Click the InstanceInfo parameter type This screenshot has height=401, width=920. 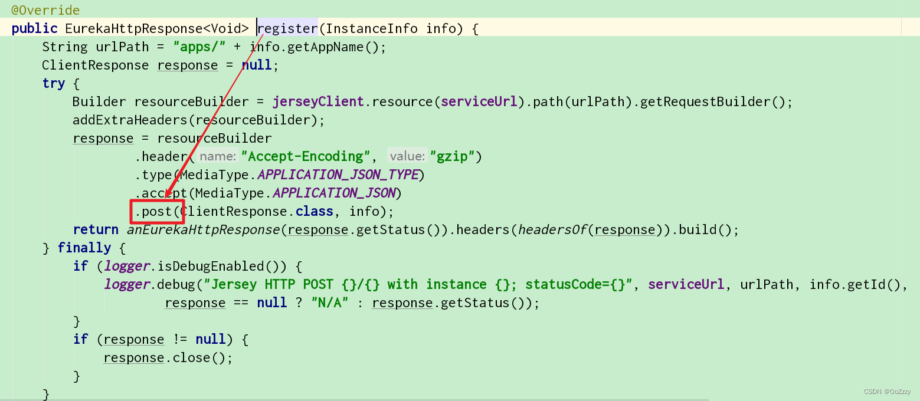[372, 28]
